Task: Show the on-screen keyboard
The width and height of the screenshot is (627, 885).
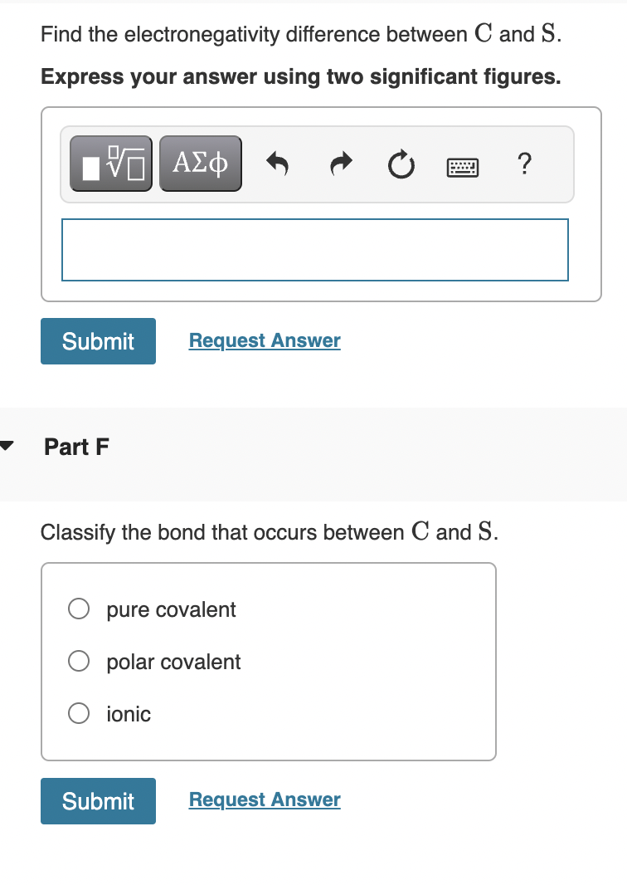Action: [x=462, y=166]
